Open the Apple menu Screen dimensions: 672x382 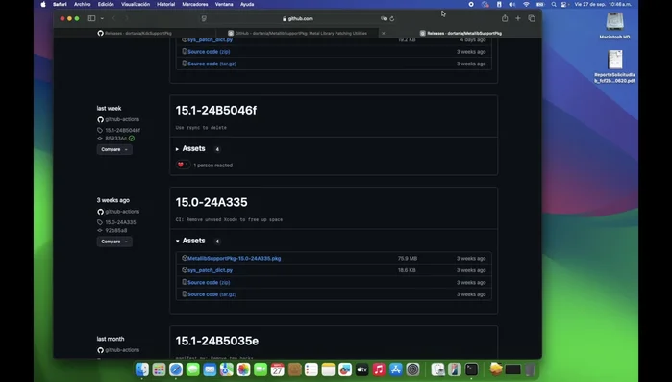[x=43, y=4]
